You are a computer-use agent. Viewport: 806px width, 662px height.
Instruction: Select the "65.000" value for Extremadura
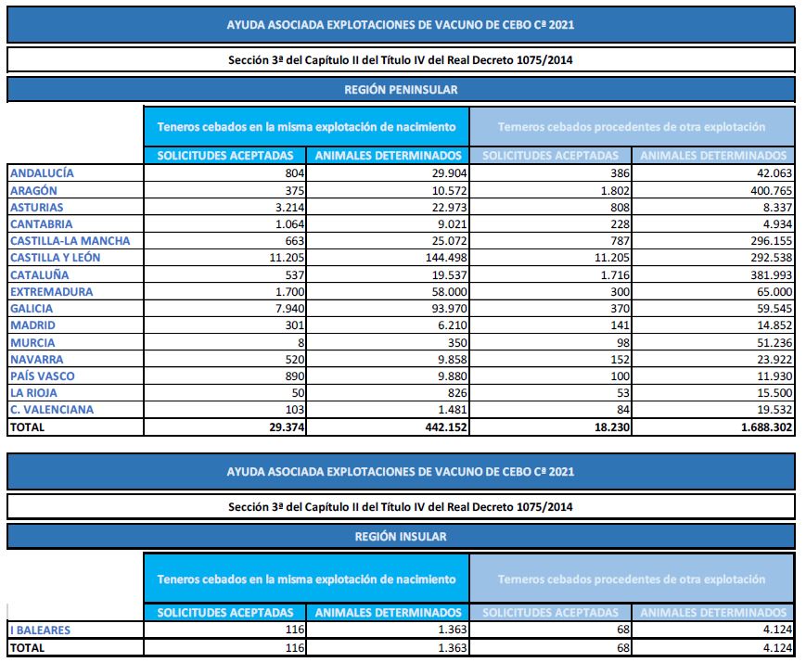774,292
